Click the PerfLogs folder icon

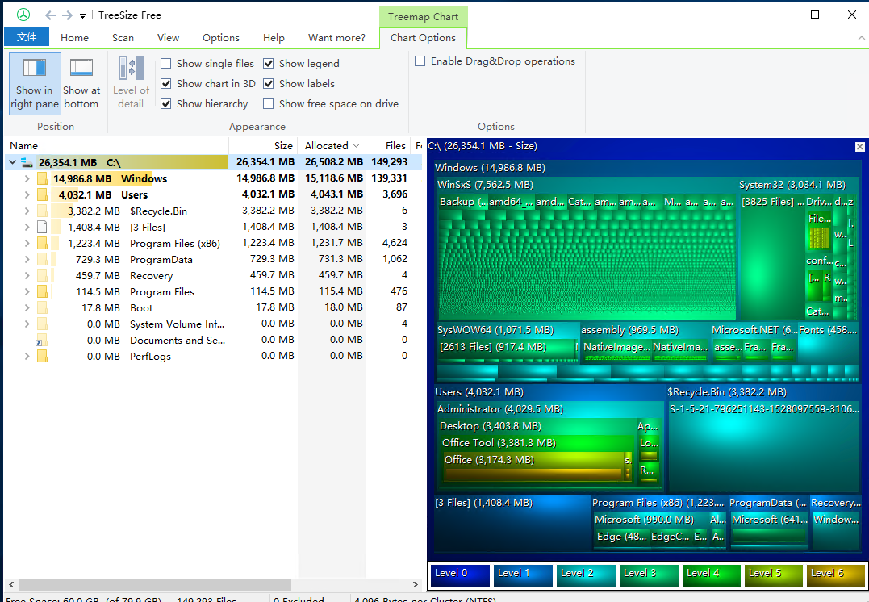pyautogui.click(x=42, y=356)
